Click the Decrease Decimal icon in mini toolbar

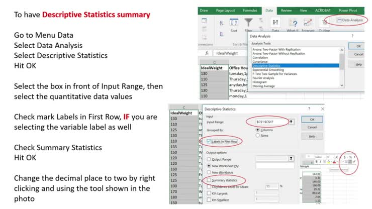[x=350, y=162]
